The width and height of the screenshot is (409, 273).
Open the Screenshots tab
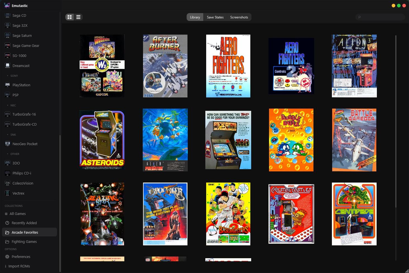click(239, 17)
